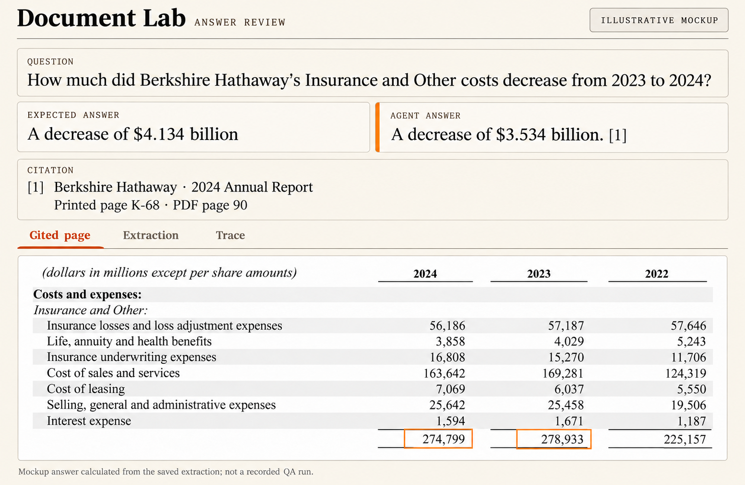Select the 6,037 cost of leasing value
Viewport: 745px width, 485px height.
(x=569, y=389)
